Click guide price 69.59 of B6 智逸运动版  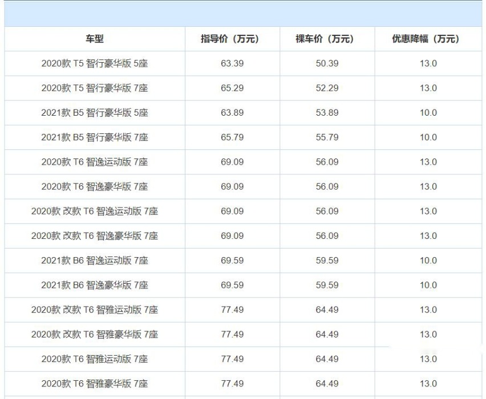pos(232,260)
